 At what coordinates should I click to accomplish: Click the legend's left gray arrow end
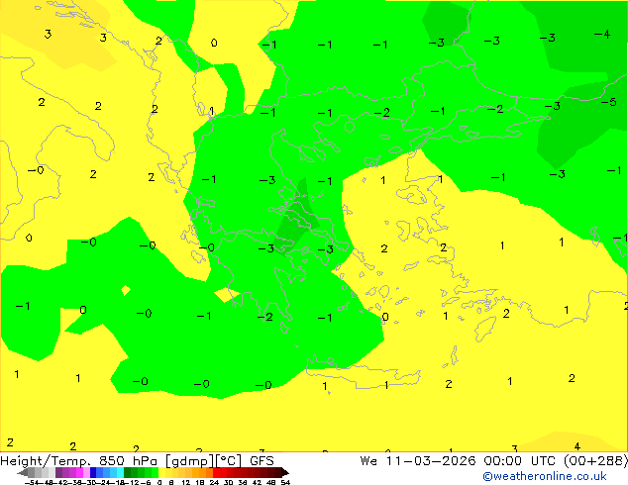[22, 473]
